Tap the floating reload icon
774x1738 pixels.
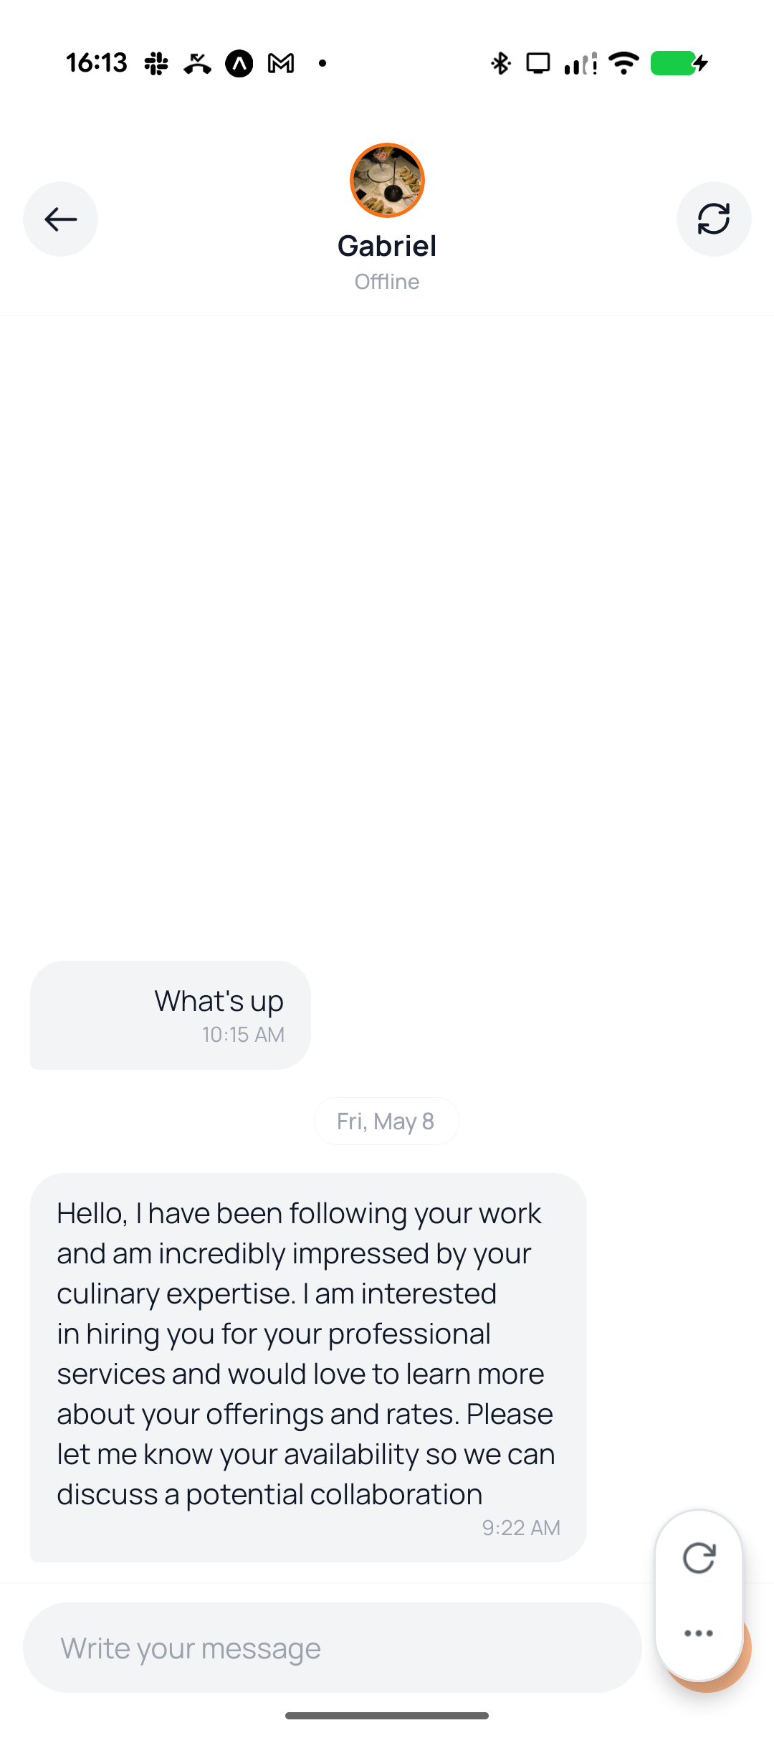pyautogui.click(x=699, y=1557)
